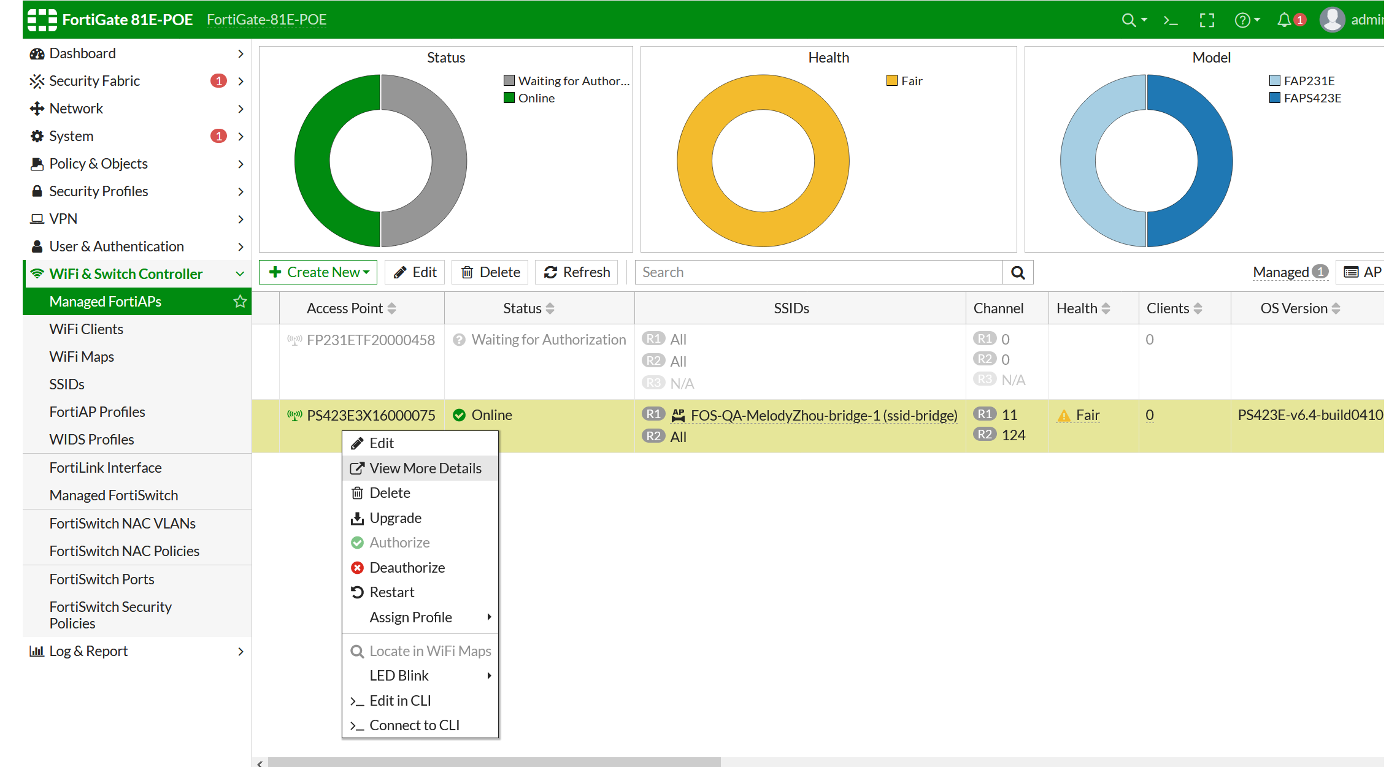Screen dimensions: 1389x767
Task: Expand the Log & Report chevron
Action: point(240,651)
